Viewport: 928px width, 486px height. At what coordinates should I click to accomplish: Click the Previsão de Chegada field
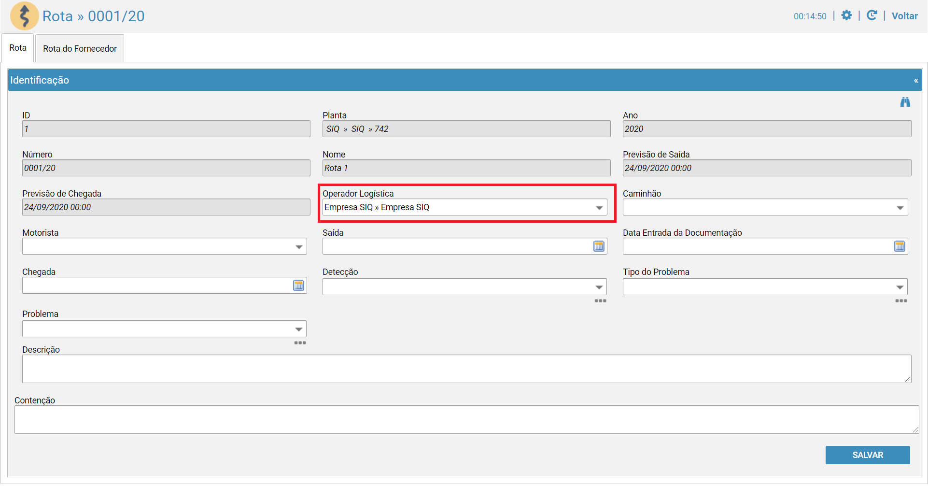166,207
